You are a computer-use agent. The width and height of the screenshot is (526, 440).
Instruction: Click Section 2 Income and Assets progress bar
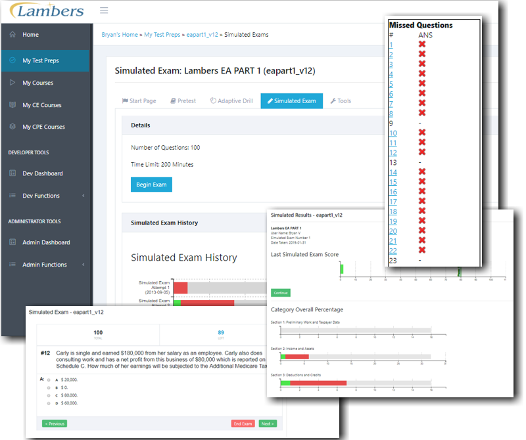click(356, 357)
